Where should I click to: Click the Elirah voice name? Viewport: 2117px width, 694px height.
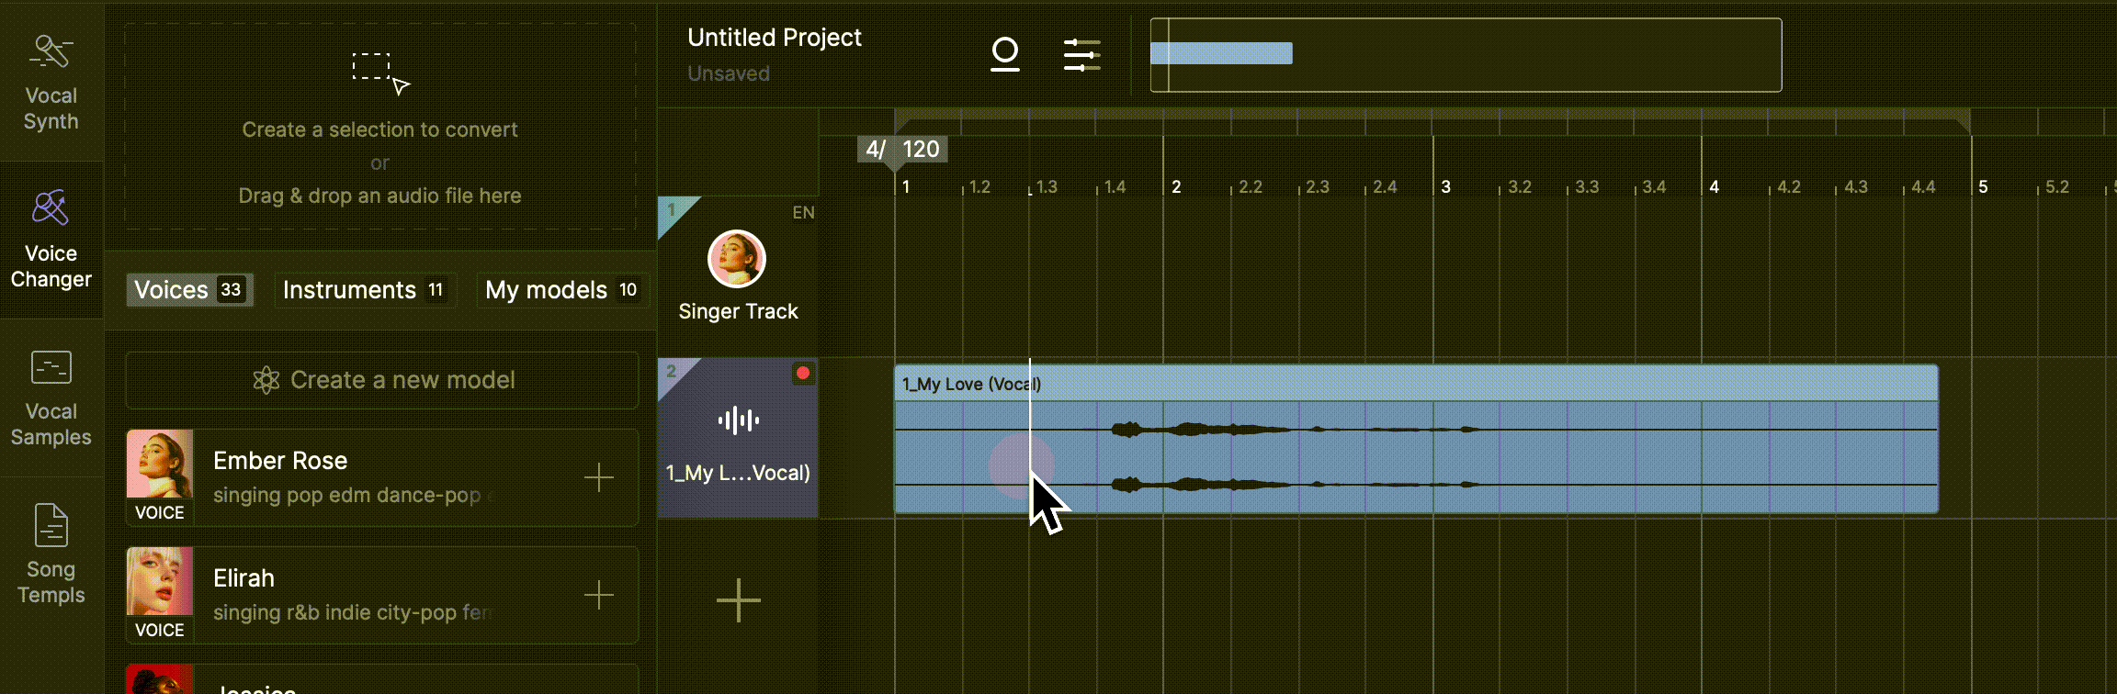tap(243, 578)
